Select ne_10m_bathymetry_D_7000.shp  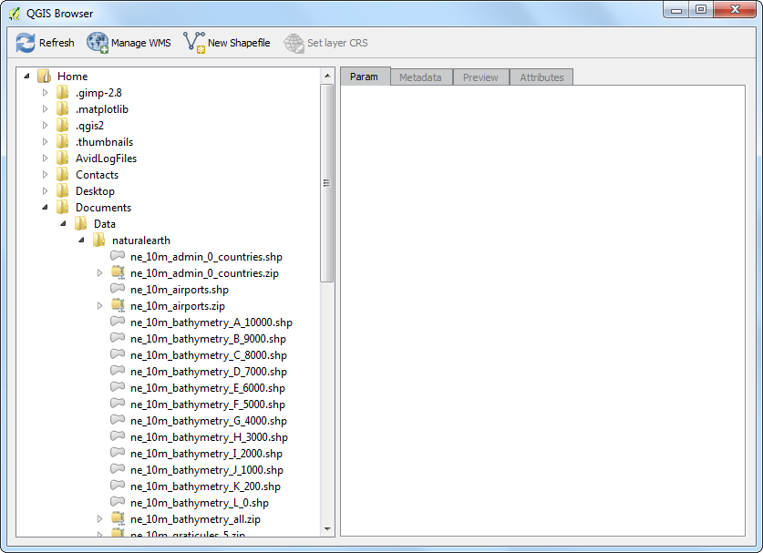(209, 372)
